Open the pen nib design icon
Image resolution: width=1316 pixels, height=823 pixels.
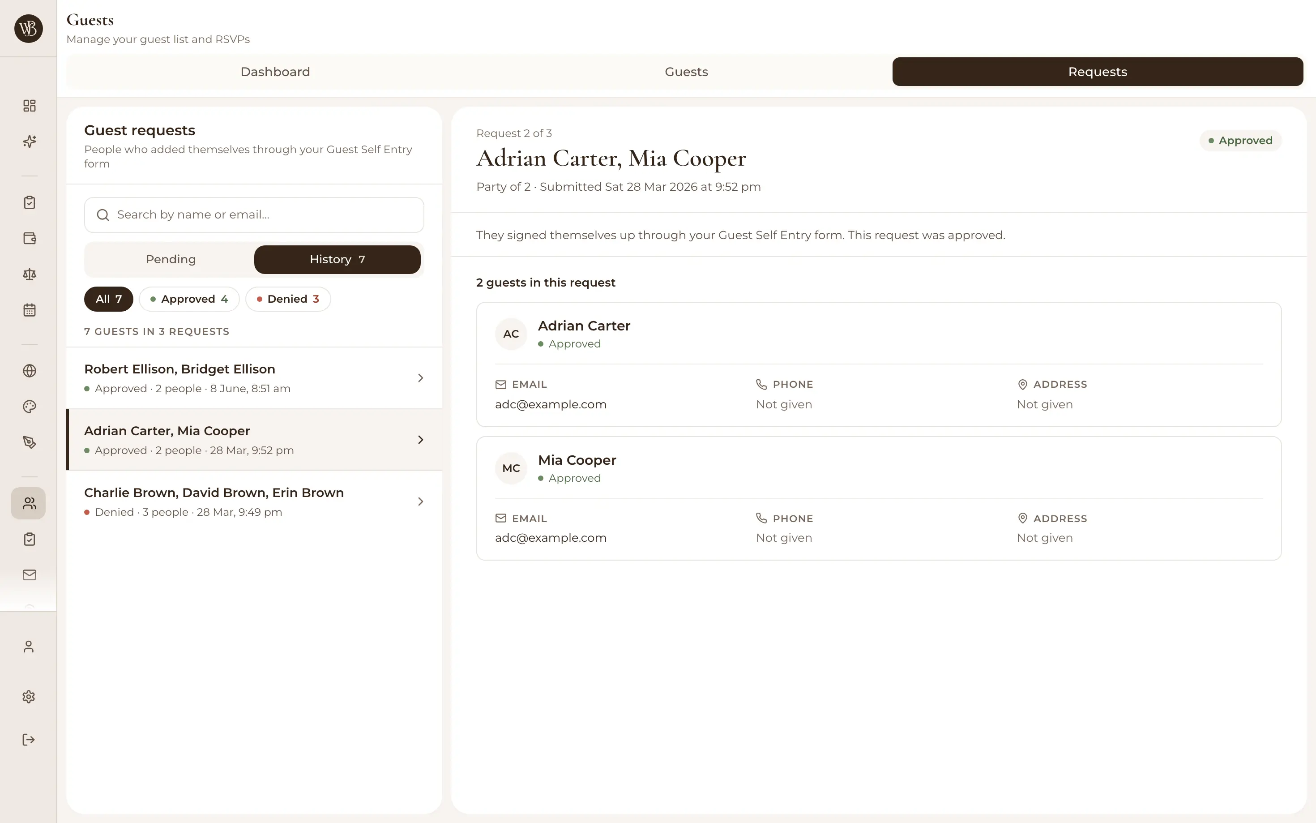(x=30, y=442)
